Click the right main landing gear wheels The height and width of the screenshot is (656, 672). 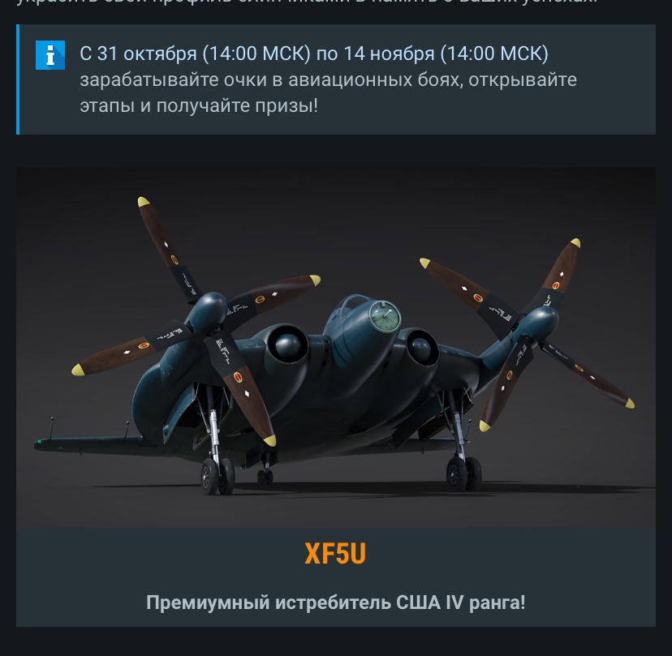[464, 474]
